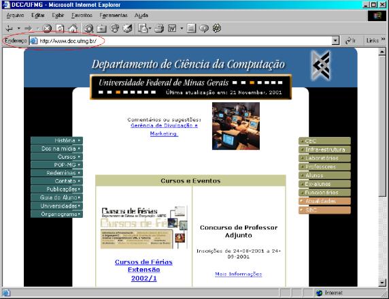Open the left-side Cursos navigation button
Screen dimensions: 389x299
[56, 157]
